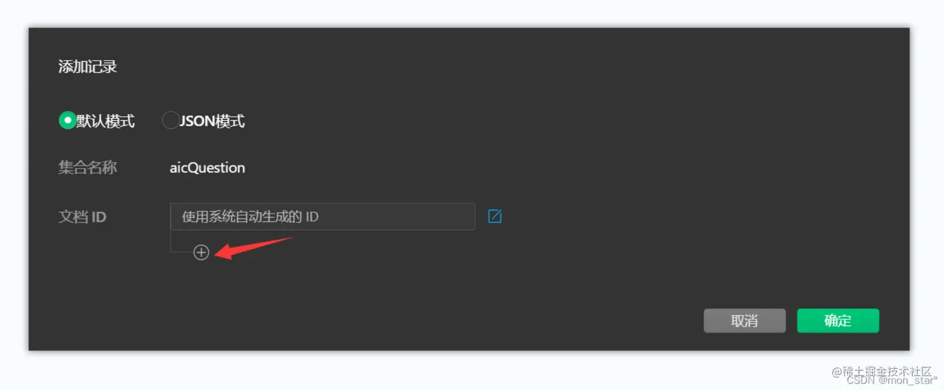Image resolution: width=944 pixels, height=390 pixels.
Task: Confirm adding the record with 确定
Action: (x=838, y=321)
